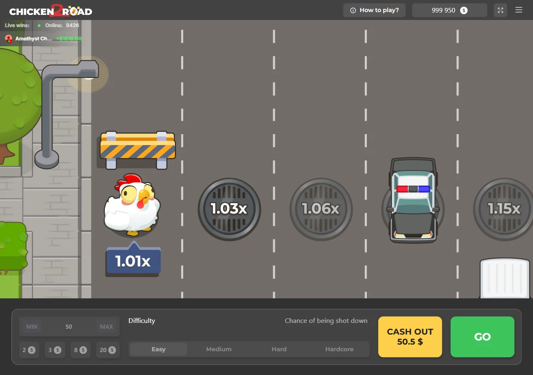
Task: Set bet to MAX
Action: pyautogui.click(x=106, y=327)
